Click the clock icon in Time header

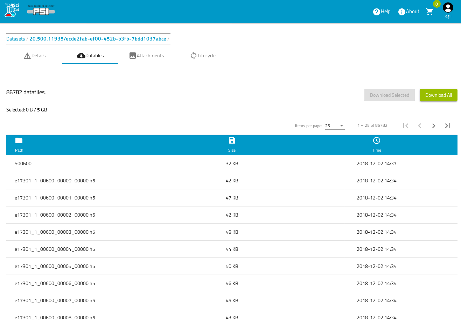coord(377,140)
